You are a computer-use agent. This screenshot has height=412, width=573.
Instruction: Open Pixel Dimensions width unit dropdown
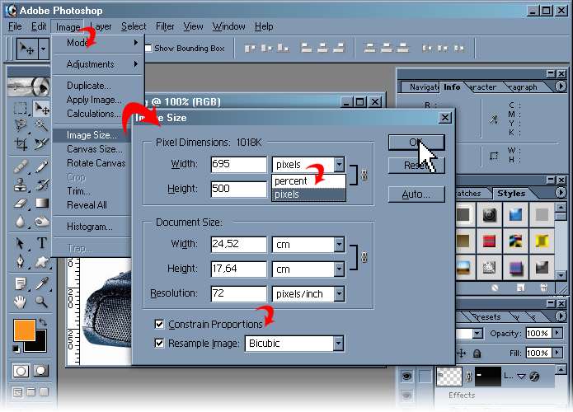pyautogui.click(x=339, y=164)
